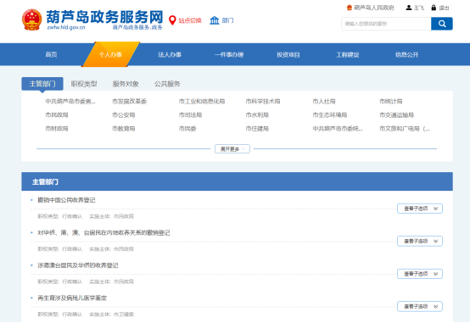Open the 一件事办理 navigation item

pyautogui.click(x=229, y=54)
